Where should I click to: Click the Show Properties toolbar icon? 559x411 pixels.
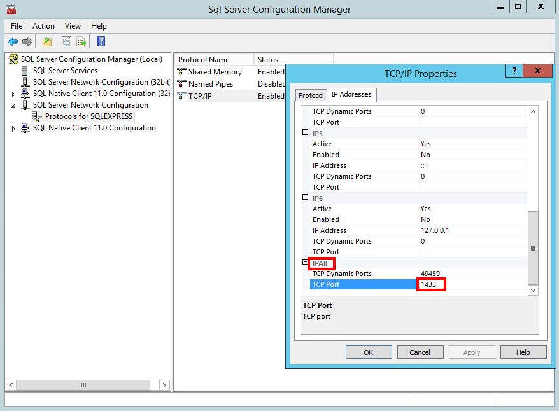66,41
